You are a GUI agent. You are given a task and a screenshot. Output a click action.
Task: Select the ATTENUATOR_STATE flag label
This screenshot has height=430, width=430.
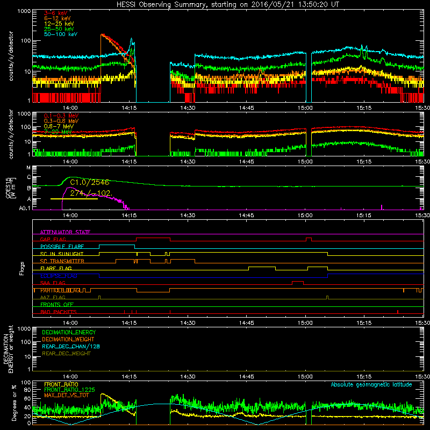tap(65, 232)
